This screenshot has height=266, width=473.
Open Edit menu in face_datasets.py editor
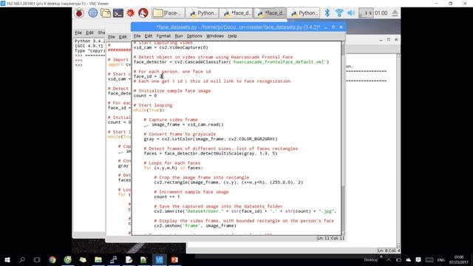148,36
